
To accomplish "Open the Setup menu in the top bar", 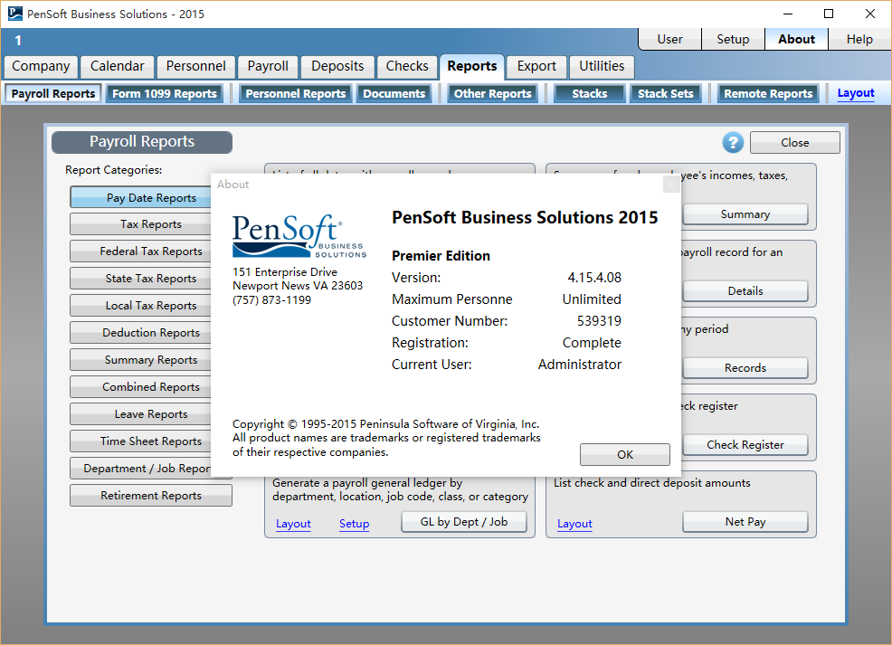I will coord(733,39).
